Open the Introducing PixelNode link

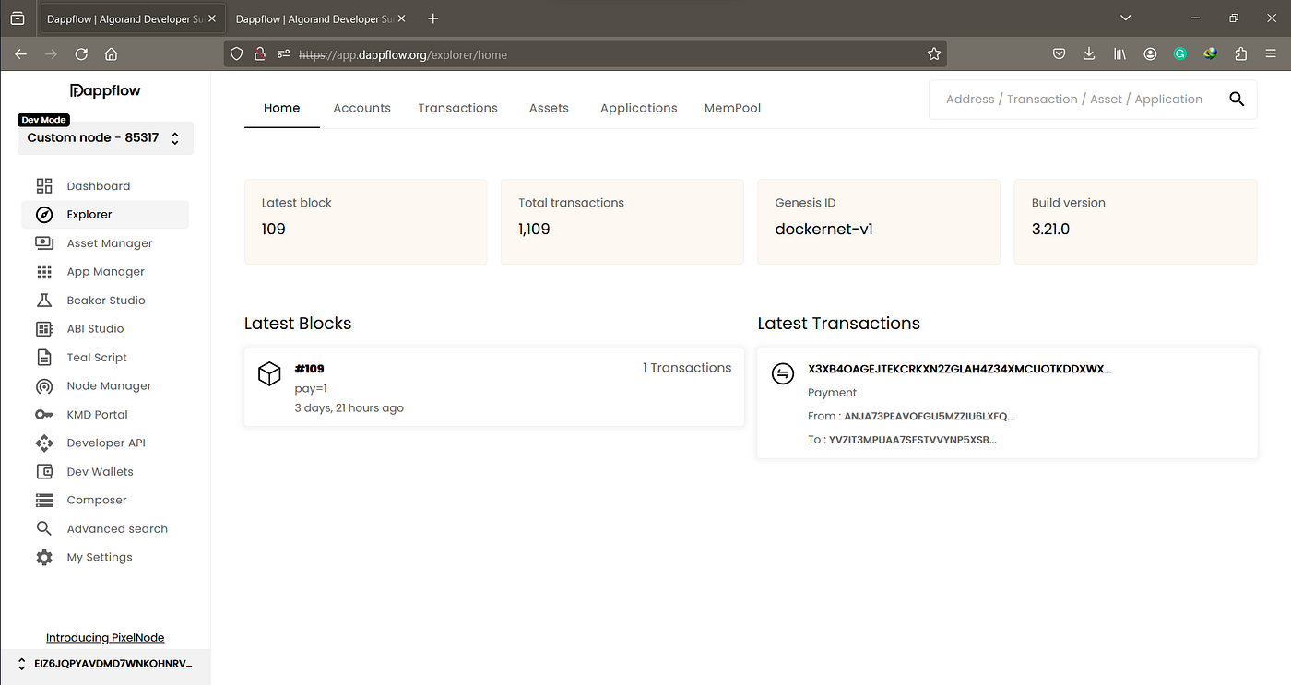tap(105, 638)
